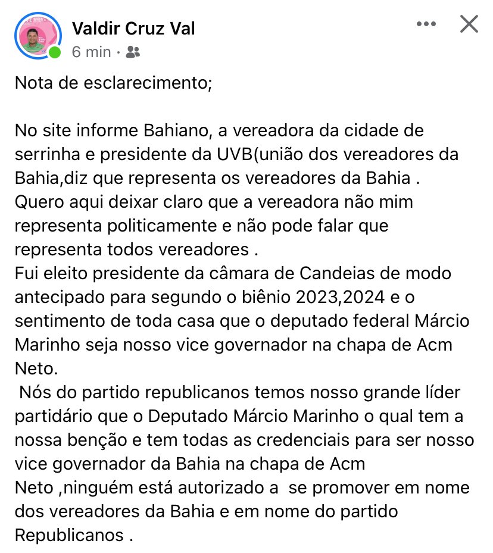Close the post with the X icon
This screenshot has width=493, height=553.
coord(469,24)
